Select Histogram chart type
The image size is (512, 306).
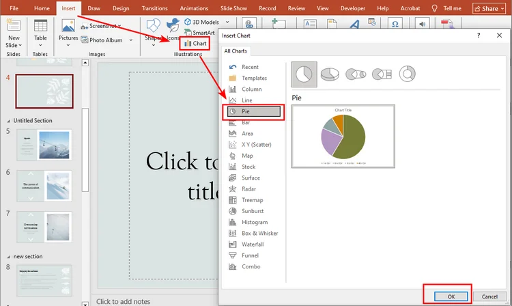coord(254,223)
